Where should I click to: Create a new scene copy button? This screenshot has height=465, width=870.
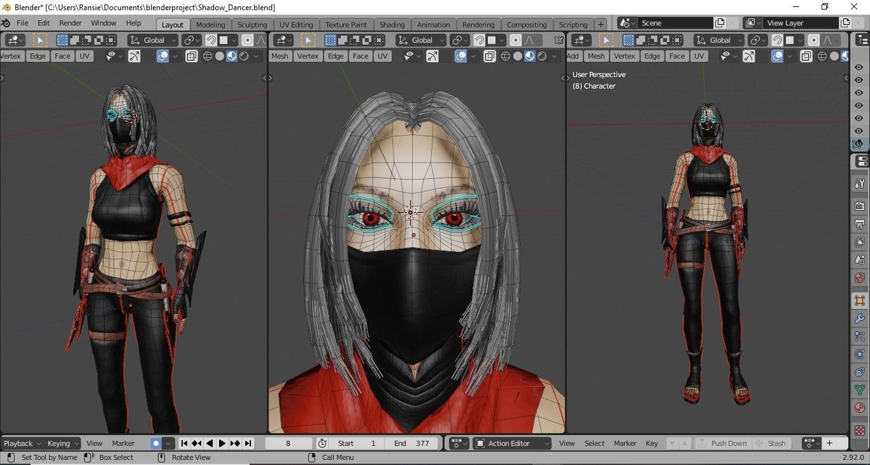pos(720,23)
